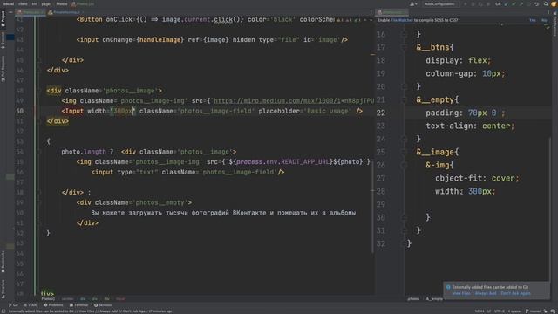
Task: Click the 'display: flex' property line
Action: pos(459,60)
